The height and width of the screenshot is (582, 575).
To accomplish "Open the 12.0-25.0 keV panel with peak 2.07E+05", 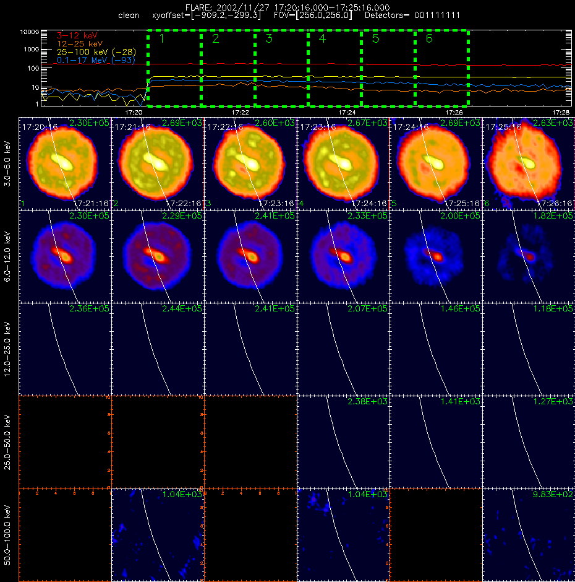I will [x=343, y=349].
